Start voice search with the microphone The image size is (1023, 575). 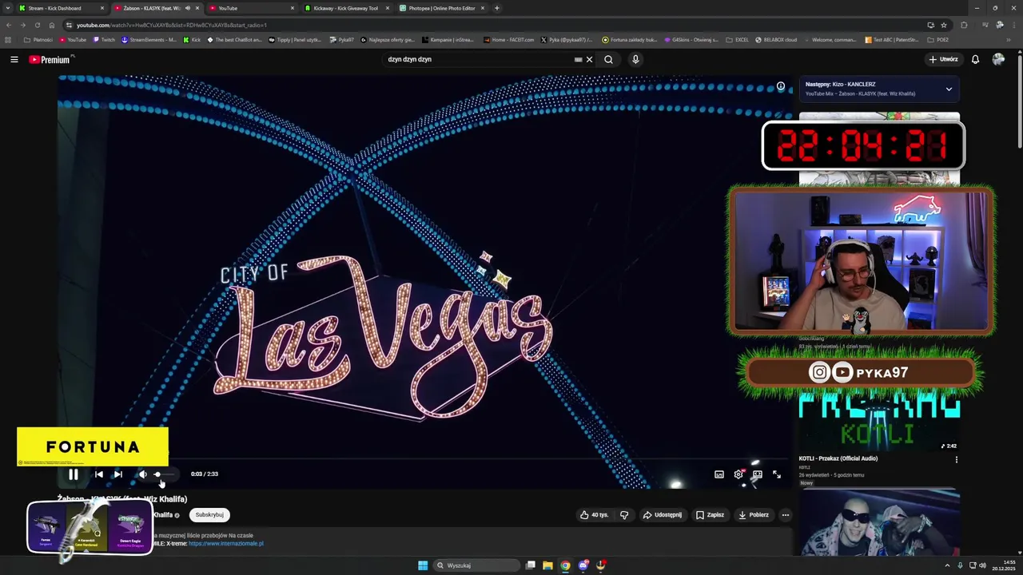tap(635, 59)
